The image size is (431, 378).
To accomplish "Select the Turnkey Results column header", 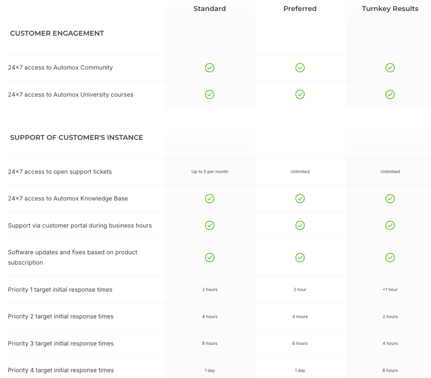I will coord(390,9).
